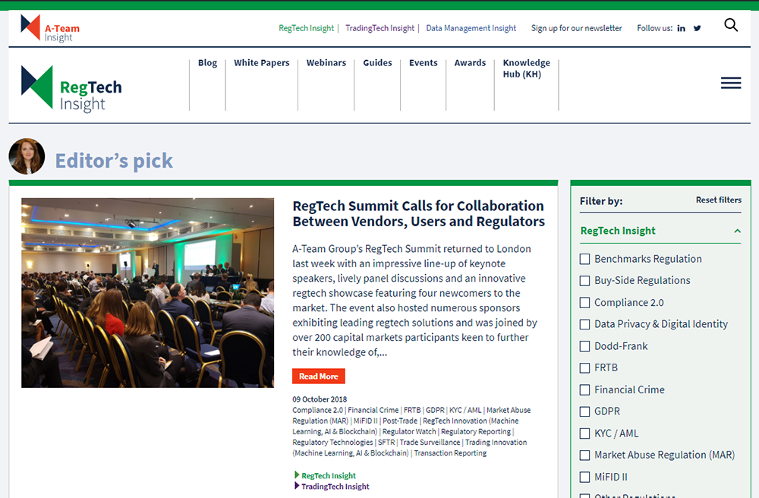This screenshot has width=759, height=498.
Task: Open the Knowledge Hub (KH) menu
Action: (x=526, y=68)
